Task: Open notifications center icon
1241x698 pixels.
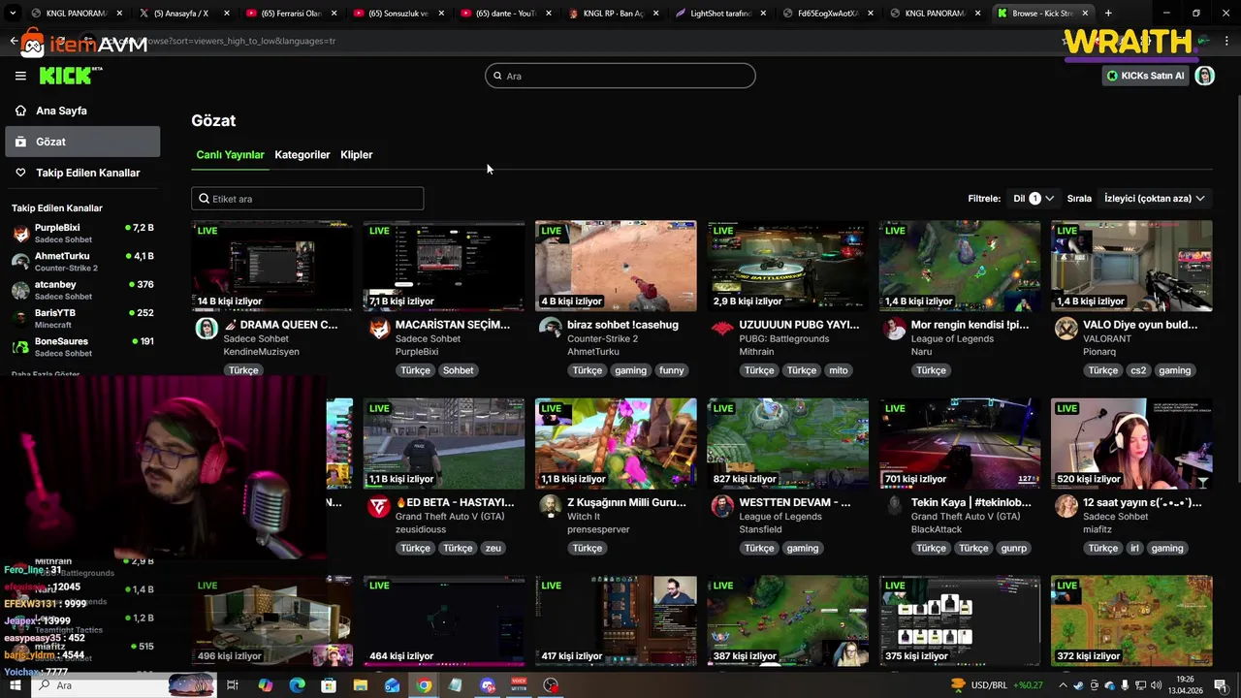Action: tap(1221, 685)
